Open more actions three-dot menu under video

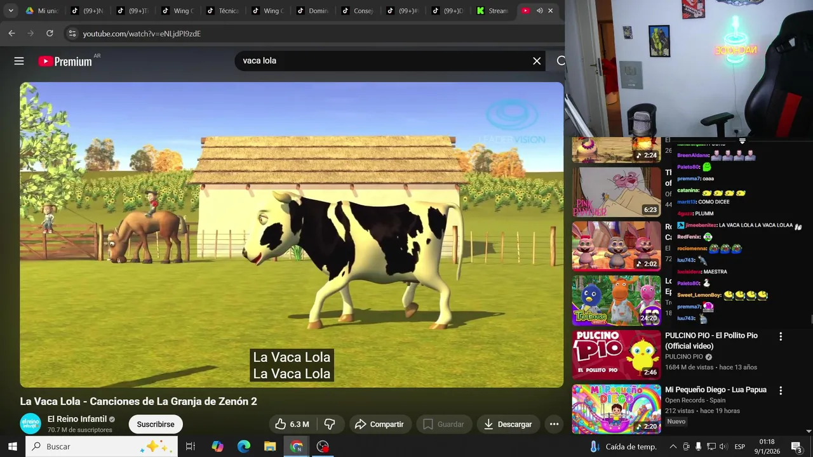[554, 424]
